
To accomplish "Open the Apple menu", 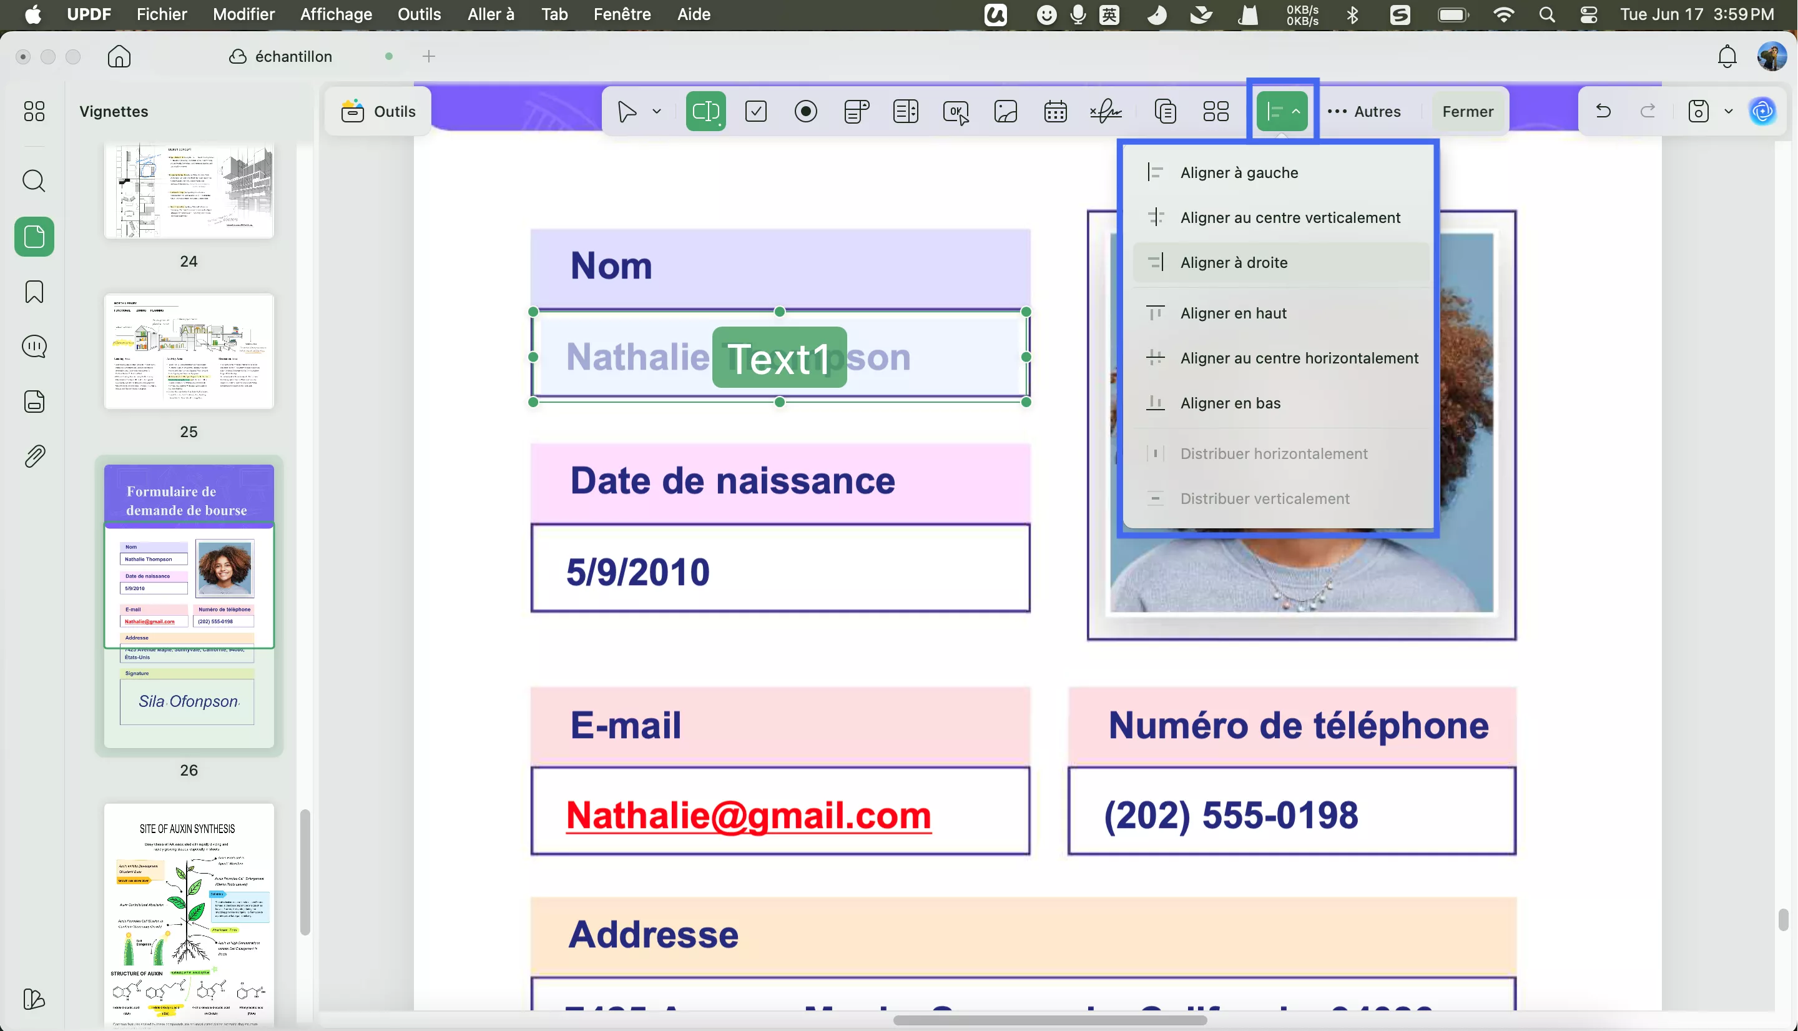I will point(32,14).
